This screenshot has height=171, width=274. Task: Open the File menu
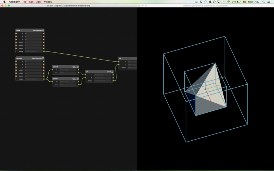pos(24,2)
